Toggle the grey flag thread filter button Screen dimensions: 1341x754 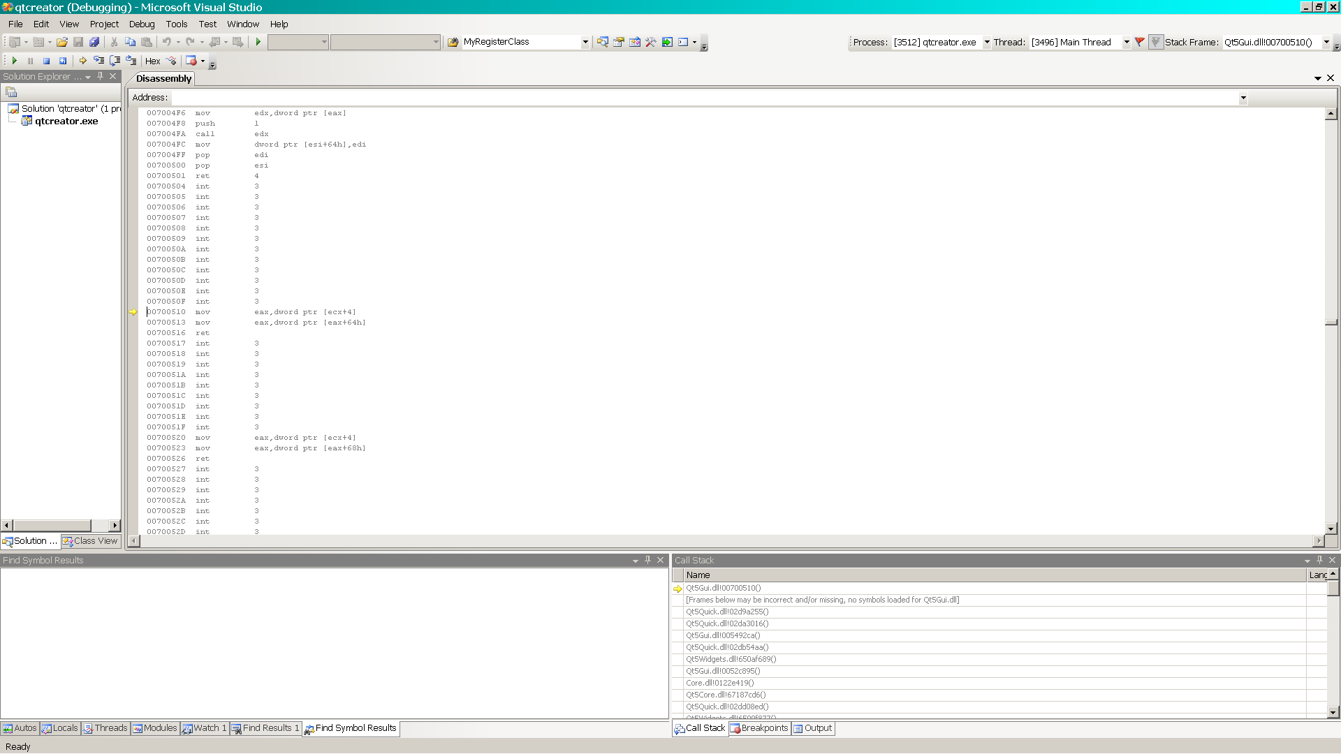1156,43
